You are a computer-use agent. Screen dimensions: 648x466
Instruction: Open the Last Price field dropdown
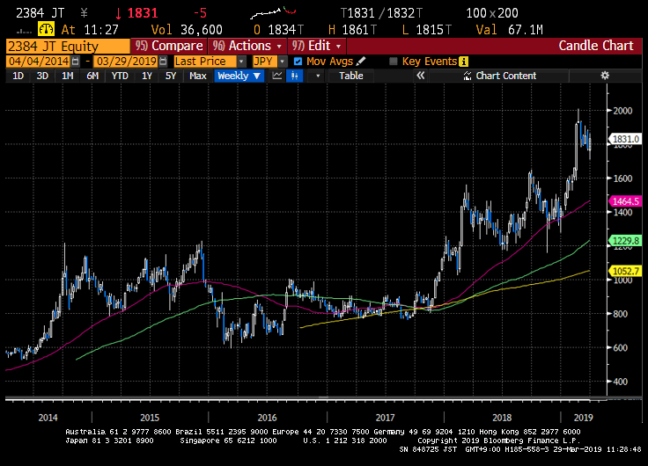tap(241, 62)
